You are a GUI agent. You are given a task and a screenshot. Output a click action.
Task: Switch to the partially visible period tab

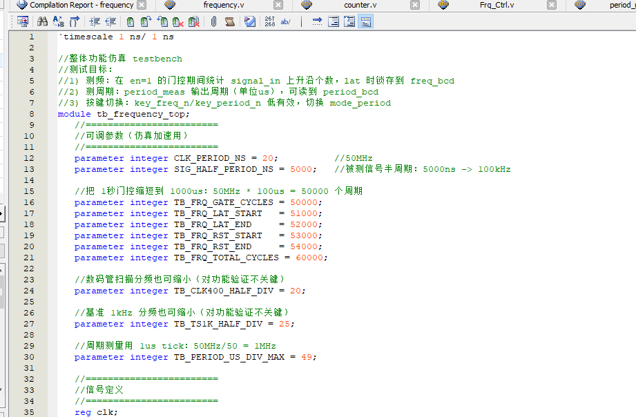(x=622, y=6)
